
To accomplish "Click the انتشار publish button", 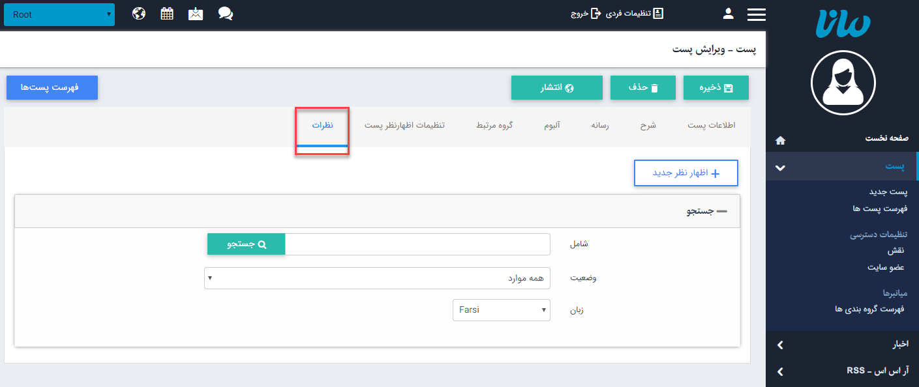I will (557, 87).
